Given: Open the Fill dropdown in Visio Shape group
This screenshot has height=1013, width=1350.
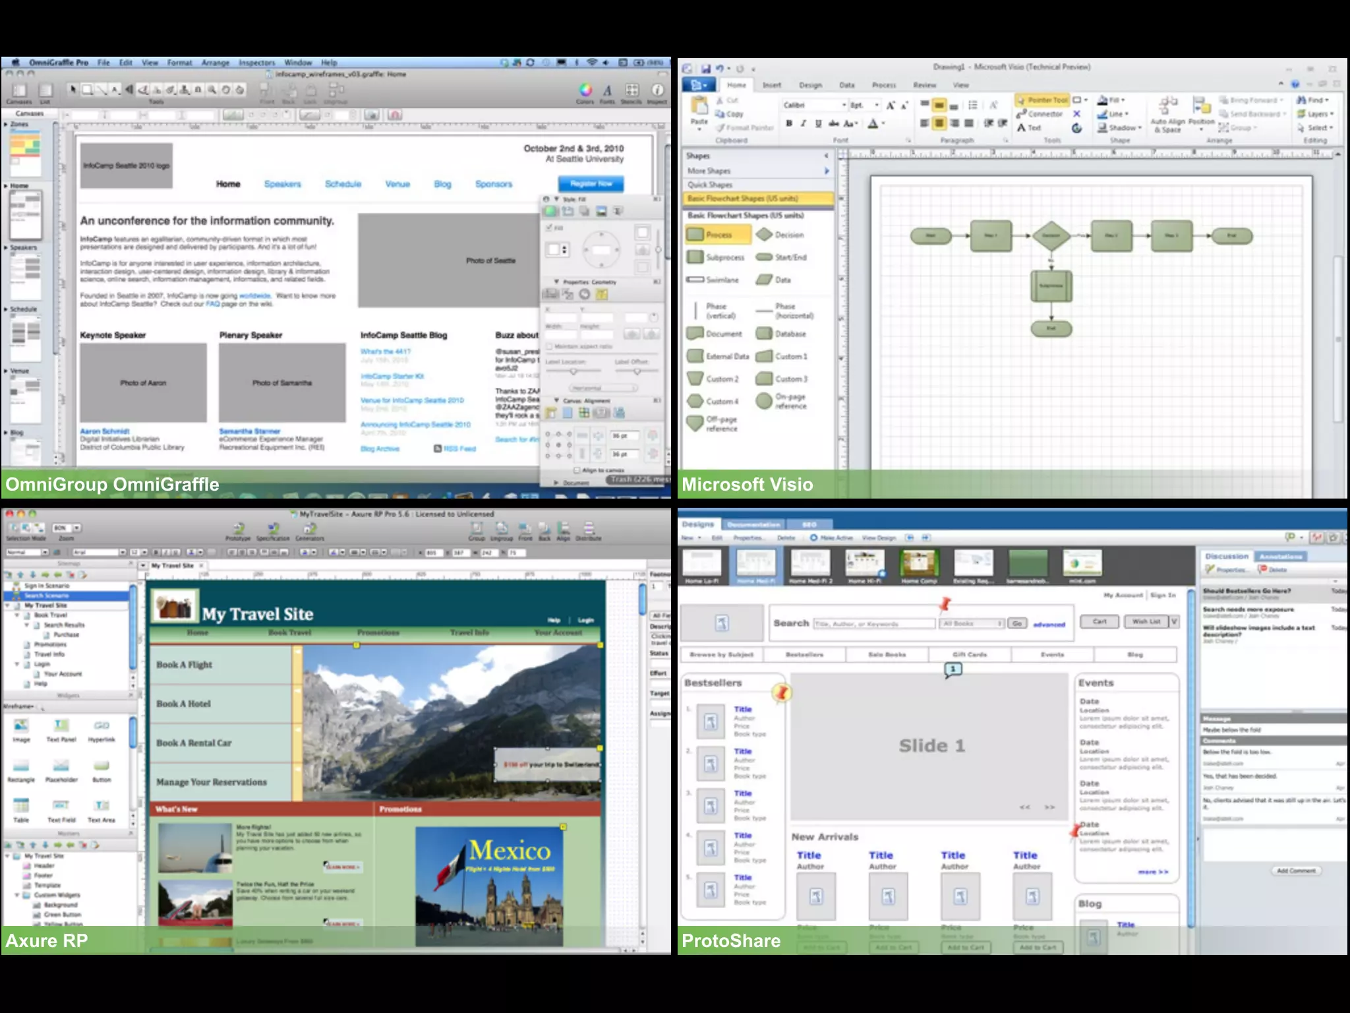Looking at the screenshot, I should (x=1112, y=100).
